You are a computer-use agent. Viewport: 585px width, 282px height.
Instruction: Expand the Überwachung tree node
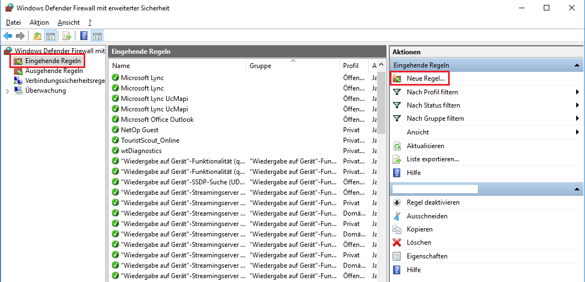click(8, 91)
